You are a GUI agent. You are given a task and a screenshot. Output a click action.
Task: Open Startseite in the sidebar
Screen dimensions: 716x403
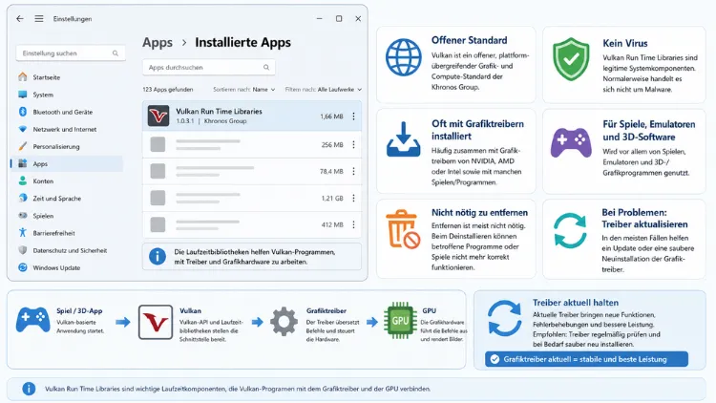pyautogui.click(x=69, y=77)
